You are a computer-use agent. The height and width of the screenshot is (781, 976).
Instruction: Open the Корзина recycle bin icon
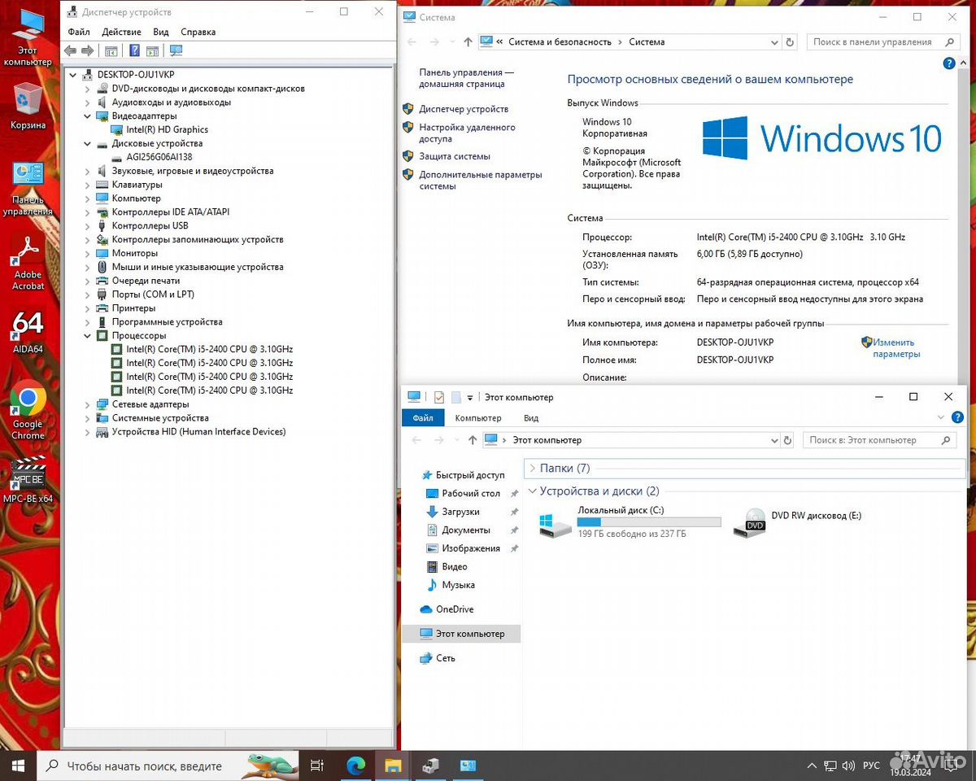coord(28,107)
